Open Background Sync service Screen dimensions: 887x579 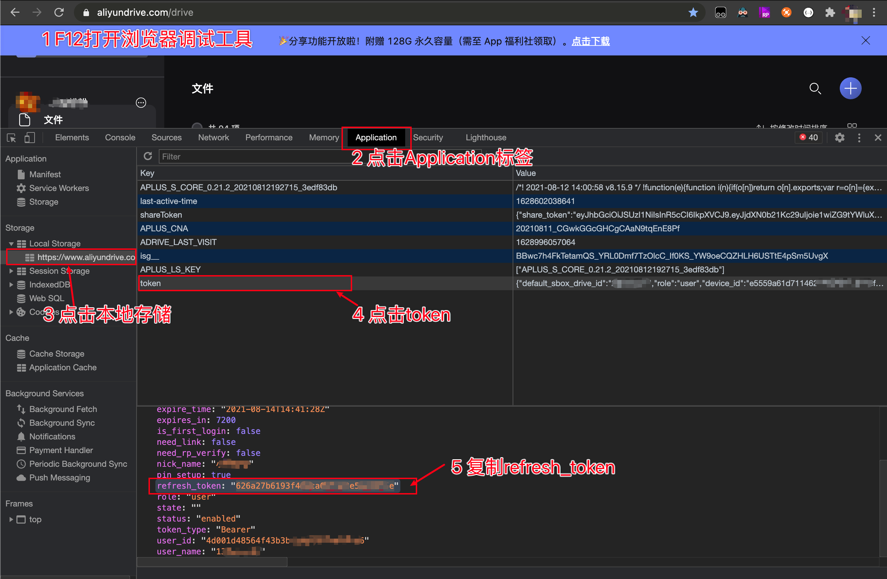62,423
